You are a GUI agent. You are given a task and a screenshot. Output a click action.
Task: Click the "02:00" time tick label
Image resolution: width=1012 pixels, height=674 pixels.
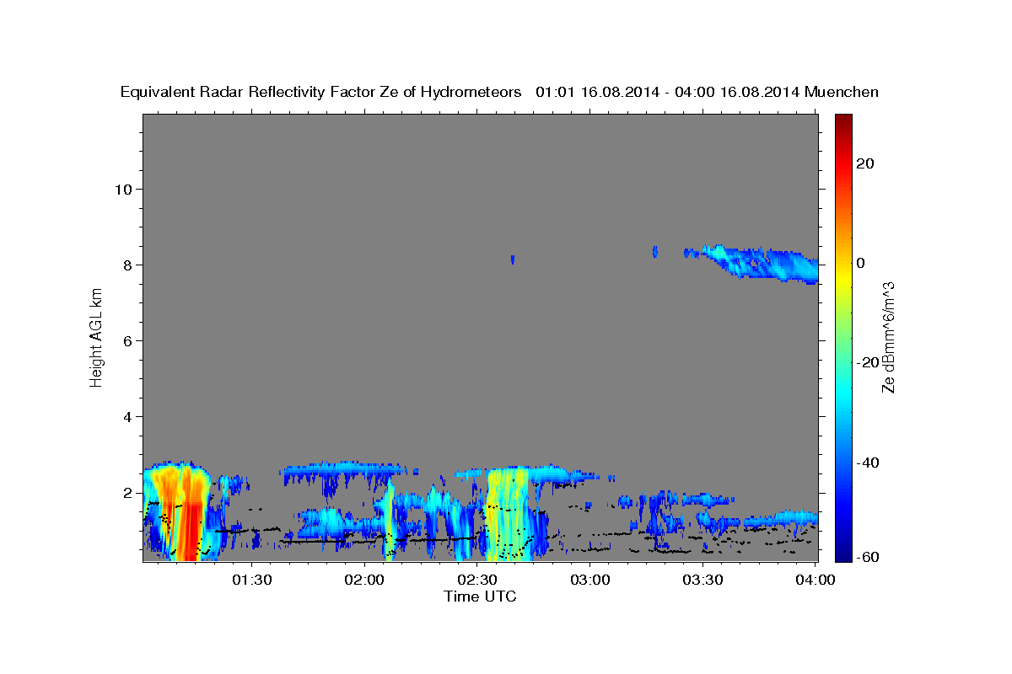point(364,580)
